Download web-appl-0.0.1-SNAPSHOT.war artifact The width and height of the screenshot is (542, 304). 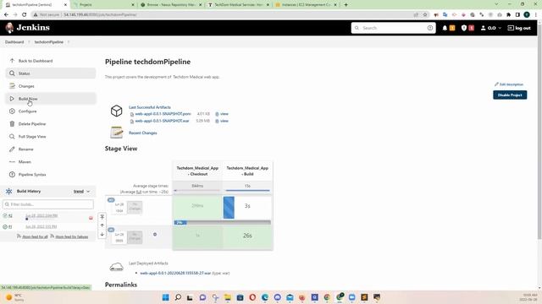[x=162, y=121]
